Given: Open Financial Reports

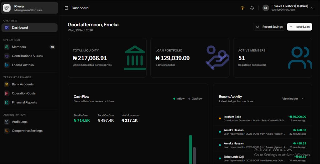Looking at the screenshot, I should [29, 102].
